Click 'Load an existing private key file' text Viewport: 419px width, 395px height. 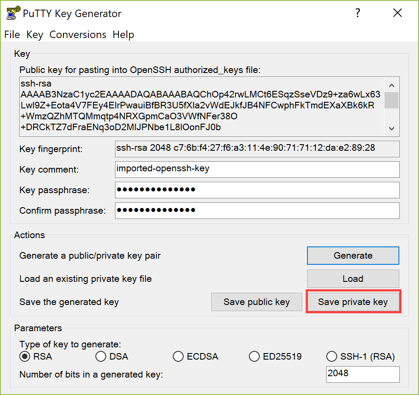pos(86,279)
